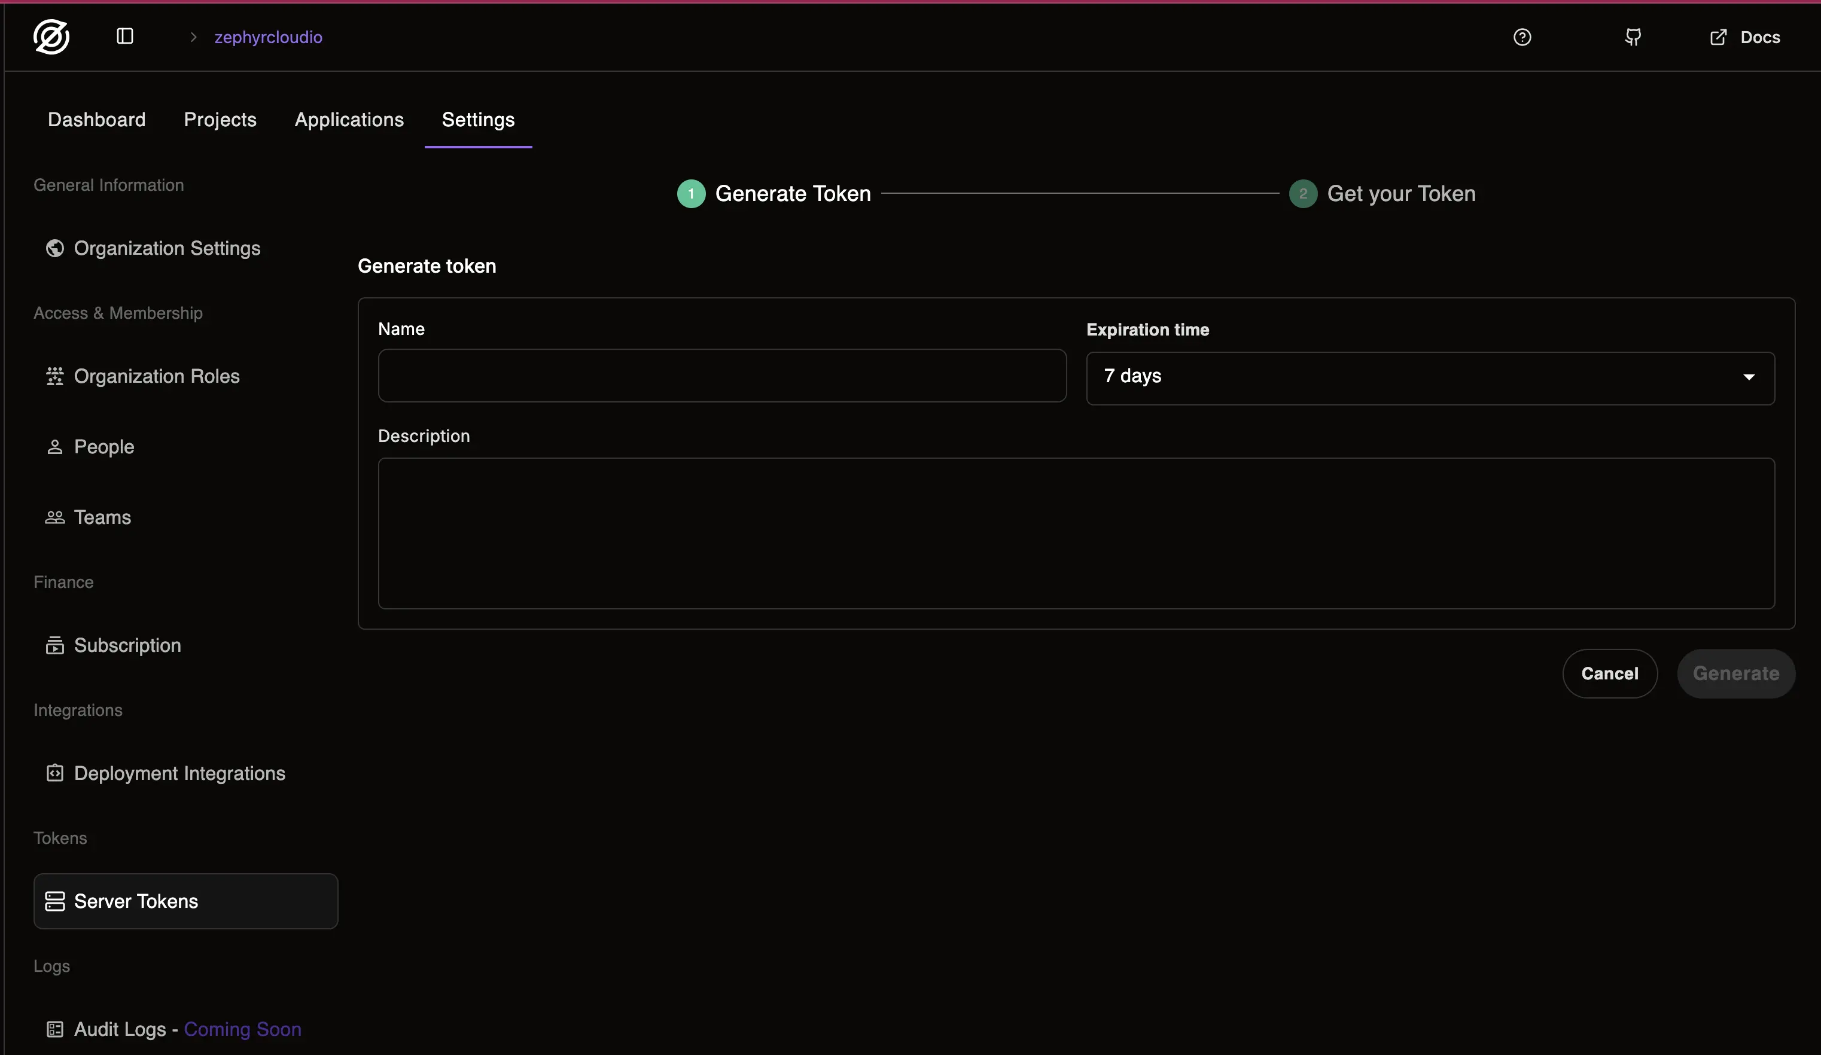Open Organization Settings via globe icon
Screen dimensions: 1821x1055
tap(53, 248)
